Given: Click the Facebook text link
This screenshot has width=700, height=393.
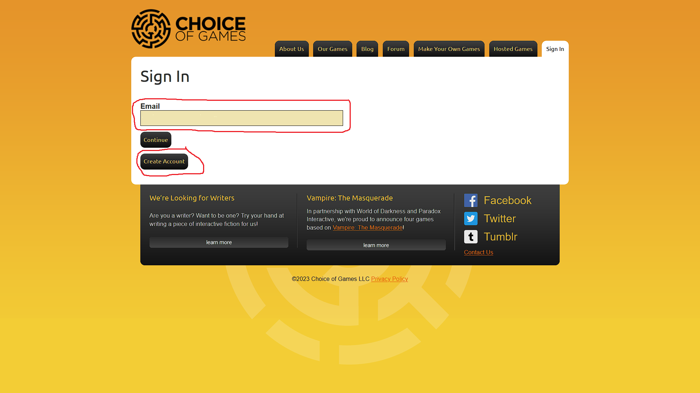Looking at the screenshot, I should pos(507,200).
